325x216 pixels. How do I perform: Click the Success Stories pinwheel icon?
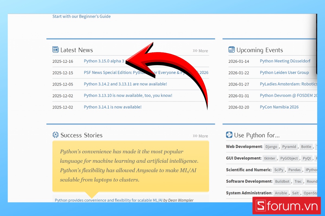(x=56, y=135)
